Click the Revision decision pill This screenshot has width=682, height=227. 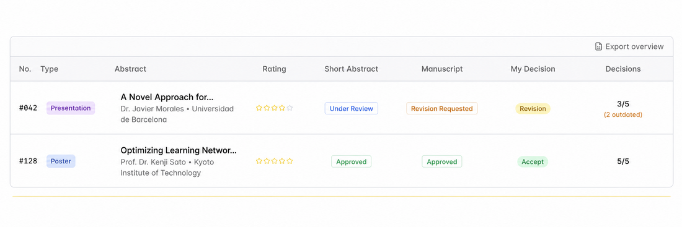[533, 108]
